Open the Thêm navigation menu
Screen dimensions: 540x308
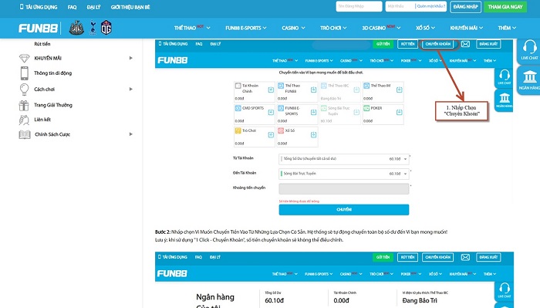pos(507,28)
